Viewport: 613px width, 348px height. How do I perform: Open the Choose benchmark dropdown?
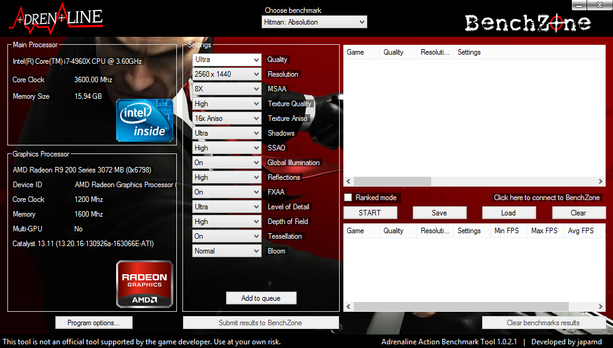click(x=314, y=22)
